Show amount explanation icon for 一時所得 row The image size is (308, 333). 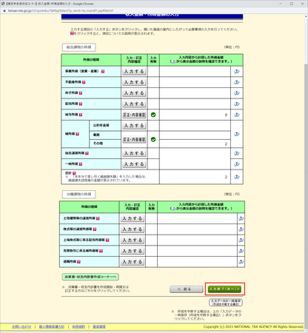pos(237,164)
